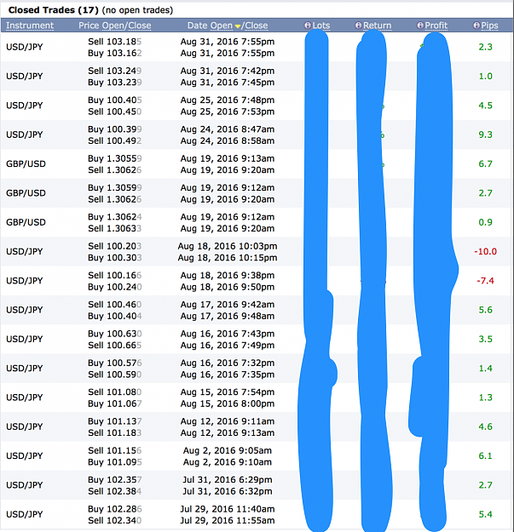This screenshot has height=532, width=514.
Task: Select price 'Sell 100.492'
Action: click(x=115, y=140)
